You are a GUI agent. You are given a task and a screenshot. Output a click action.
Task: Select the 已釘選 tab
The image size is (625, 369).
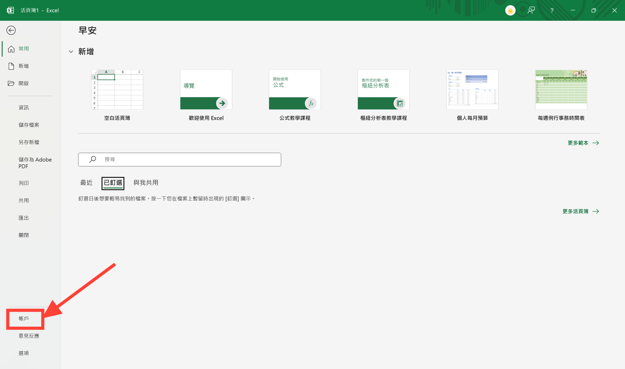point(113,183)
